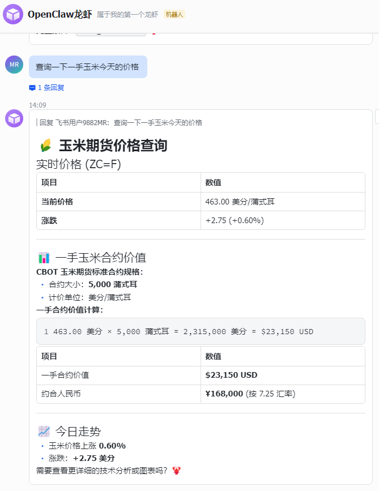379x491 pixels.
Task: Click the trend chart emoji icon
Action: 44,431
